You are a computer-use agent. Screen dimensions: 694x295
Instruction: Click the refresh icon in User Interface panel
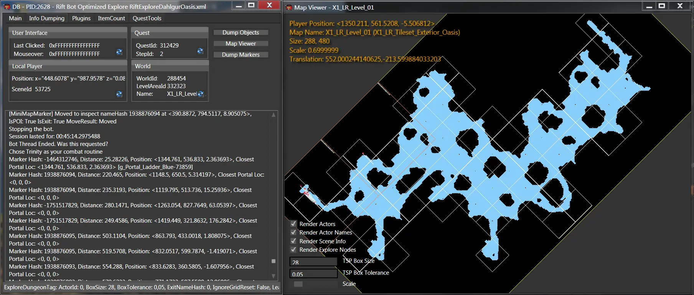click(x=119, y=52)
